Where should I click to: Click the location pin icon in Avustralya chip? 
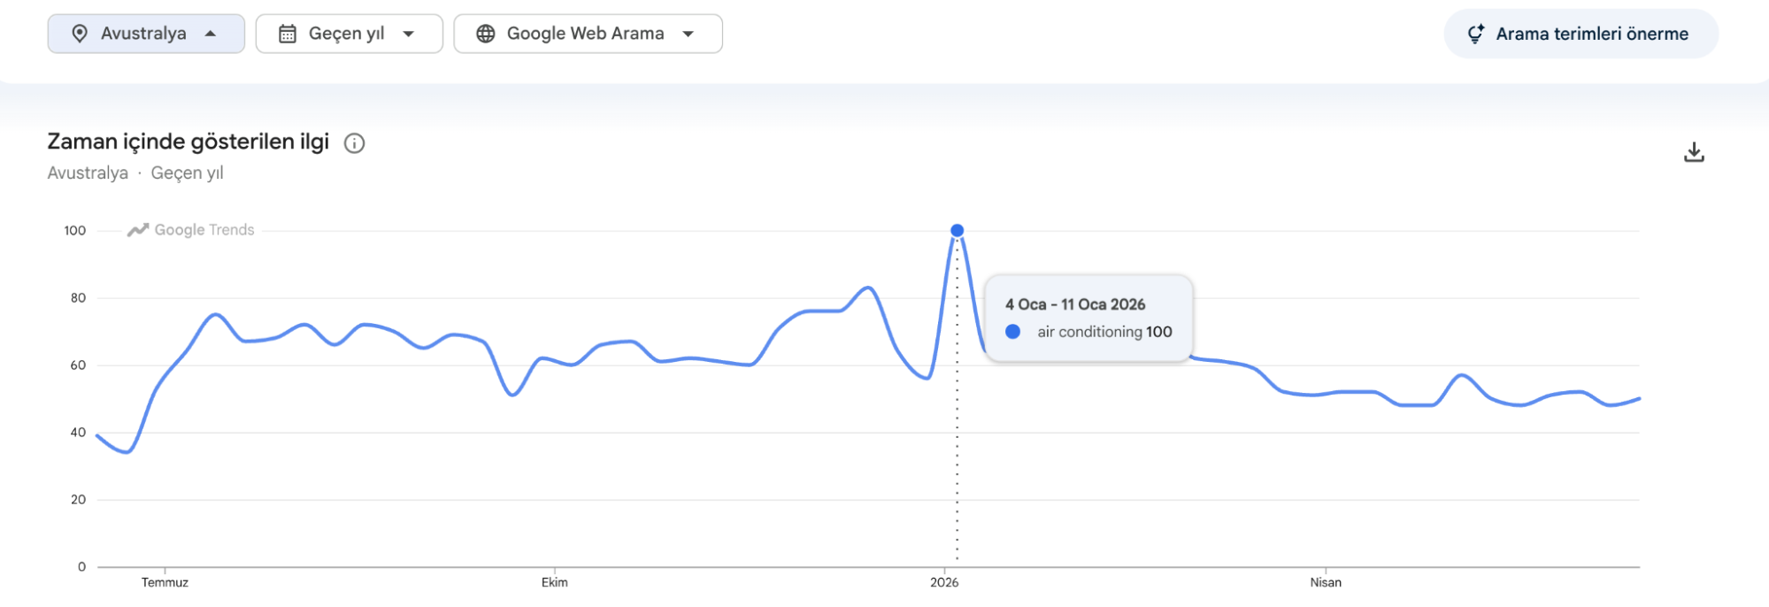click(x=80, y=34)
